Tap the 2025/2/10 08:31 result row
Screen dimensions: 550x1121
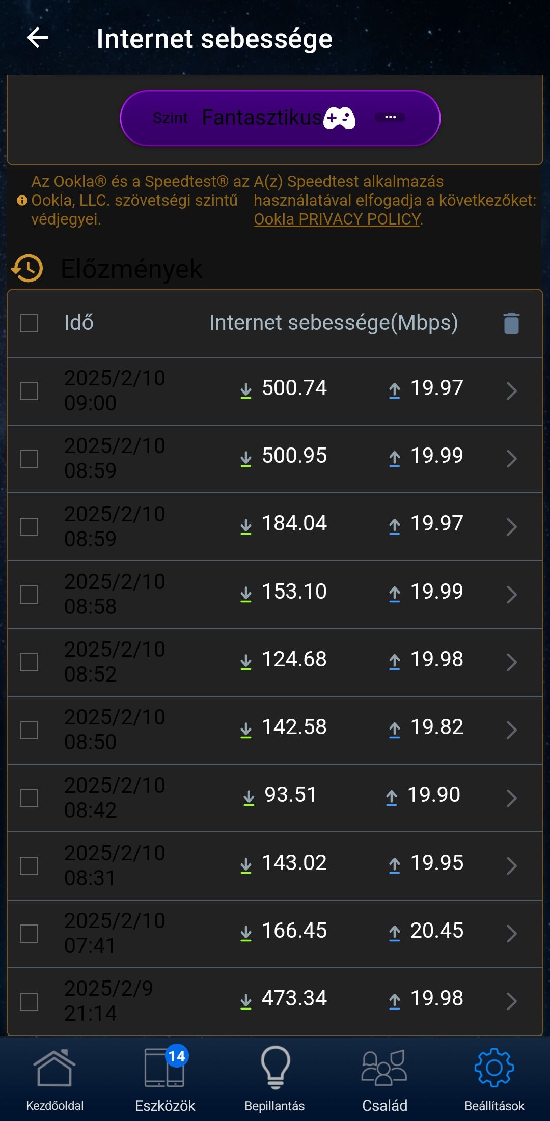tap(275, 866)
